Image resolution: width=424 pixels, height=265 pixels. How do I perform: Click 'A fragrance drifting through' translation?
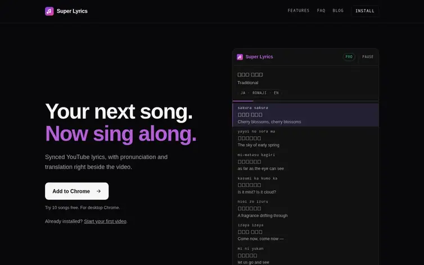(262, 215)
